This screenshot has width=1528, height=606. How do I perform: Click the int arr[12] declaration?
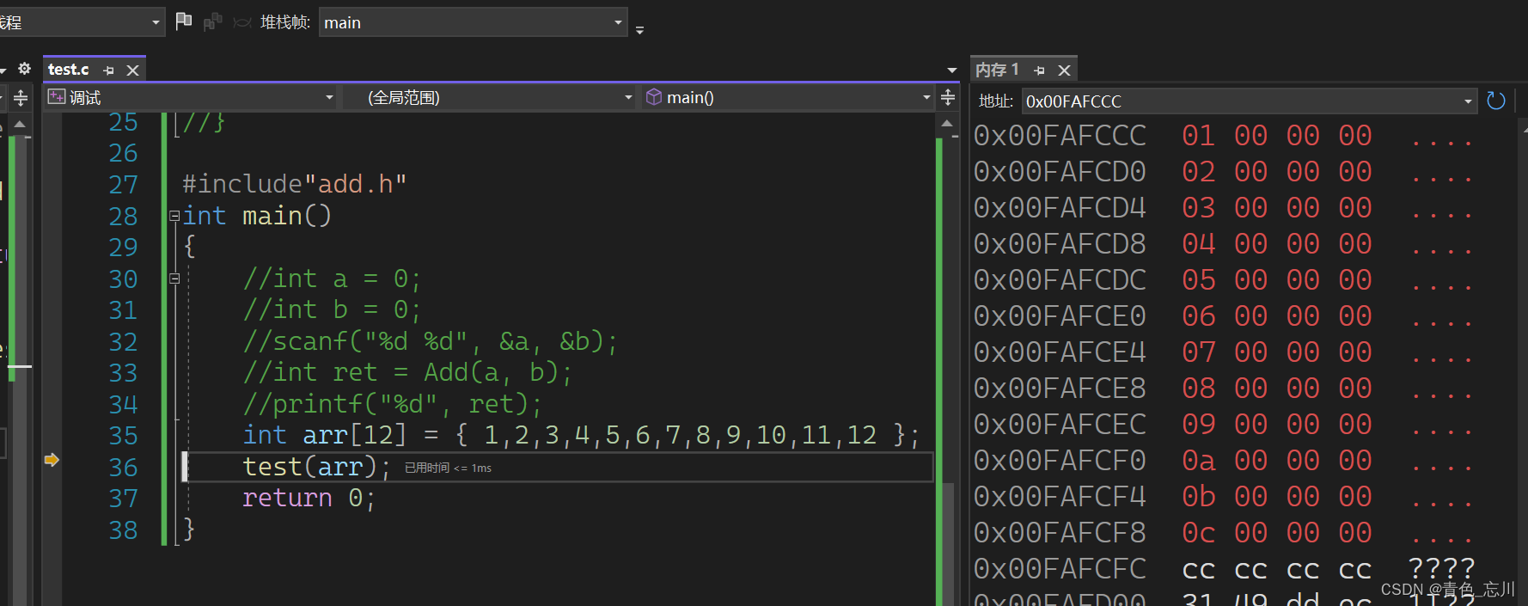click(x=580, y=435)
